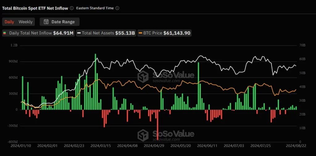Screen dimensions: 316x156
Task: Click the calendar icon in Date Range
Action: click(x=46, y=22)
